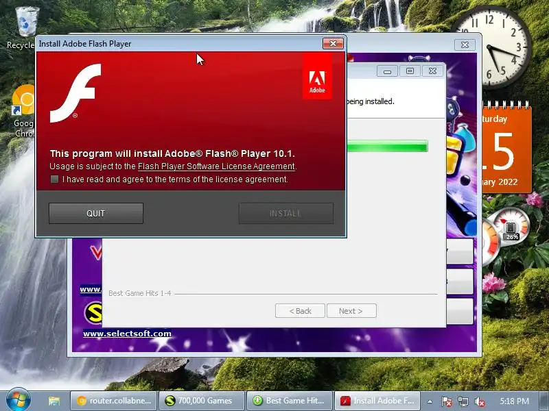Minimize the Best Game Hits installer window
Image resolution: width=549 pixels, height=411 pixels.
[387, 71]
